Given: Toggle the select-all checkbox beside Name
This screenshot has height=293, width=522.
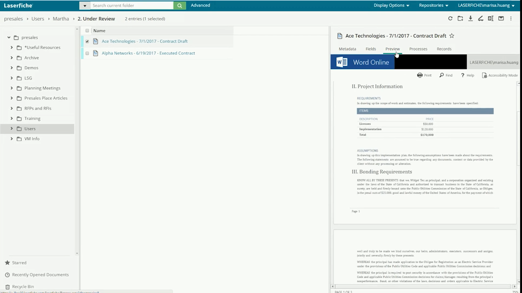Looking at the screenshot, I should [x=87, y=31].
